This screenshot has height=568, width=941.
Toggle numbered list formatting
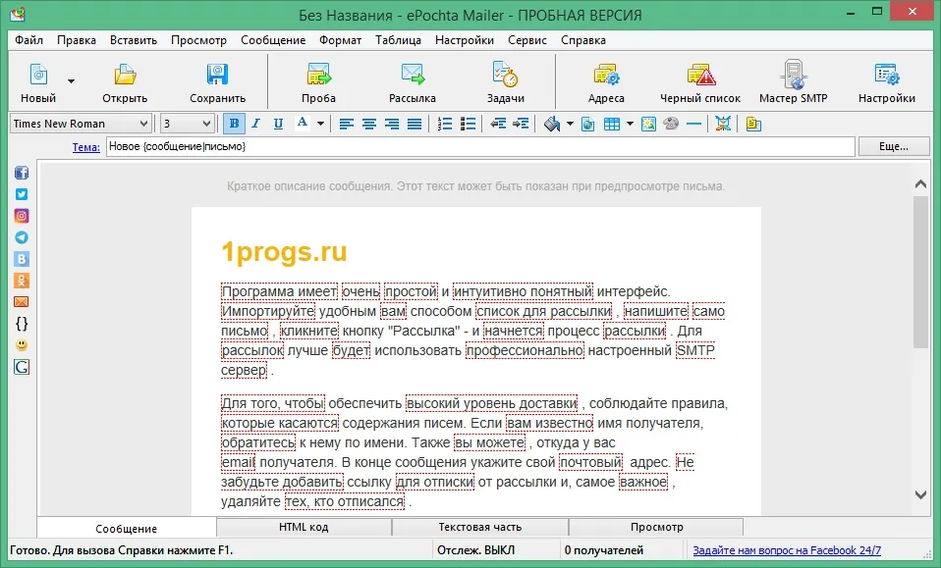[445, 124]
